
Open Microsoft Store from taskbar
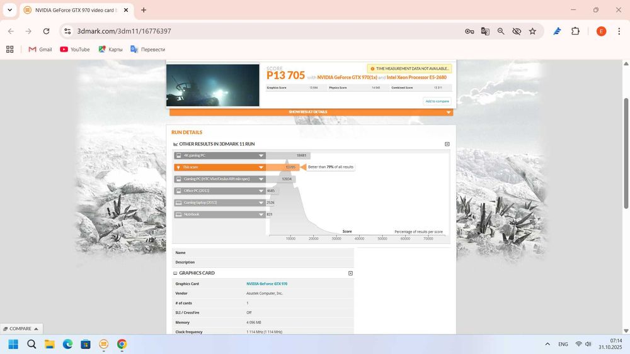86,344
